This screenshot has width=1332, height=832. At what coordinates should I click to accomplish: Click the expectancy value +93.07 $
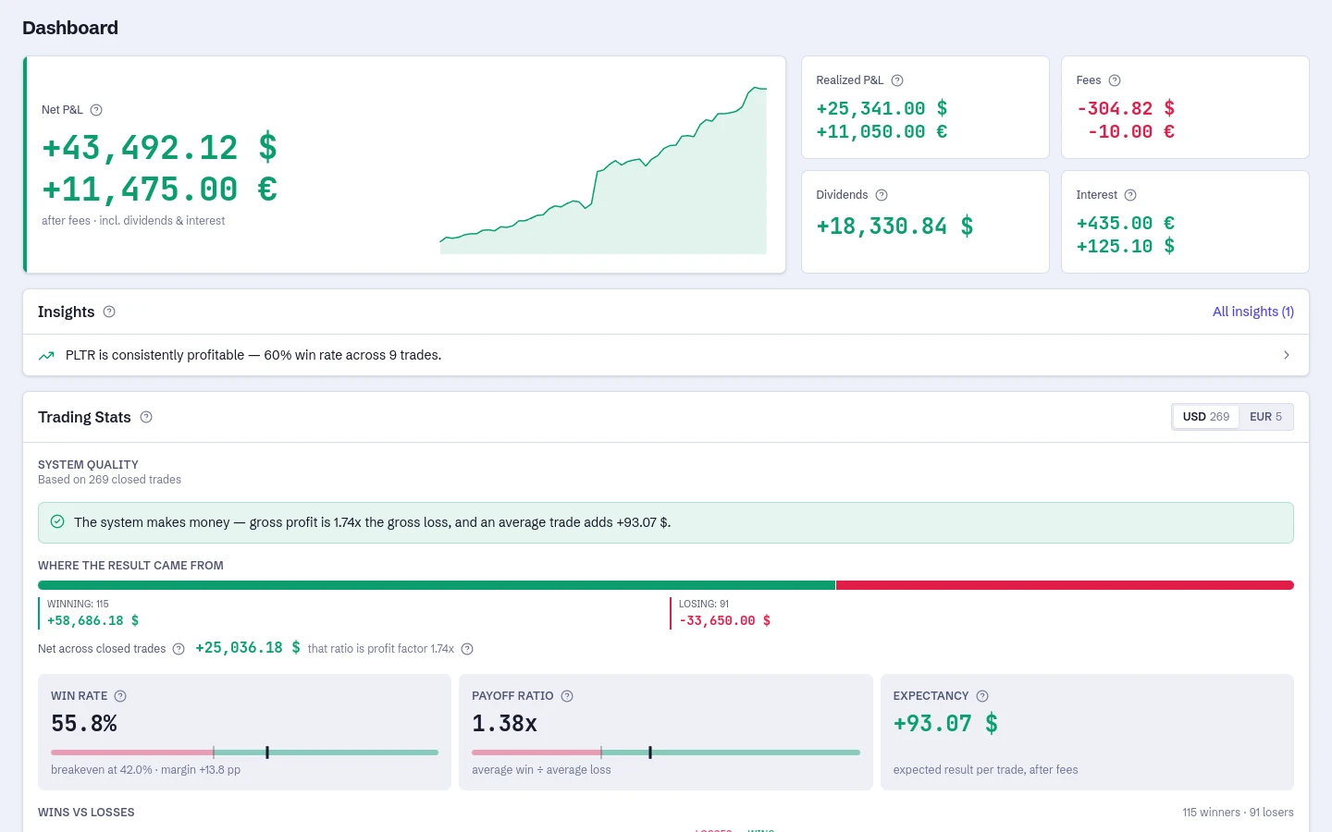[x=945, y=723]
